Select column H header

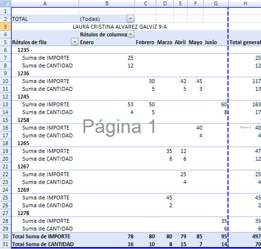245,3
